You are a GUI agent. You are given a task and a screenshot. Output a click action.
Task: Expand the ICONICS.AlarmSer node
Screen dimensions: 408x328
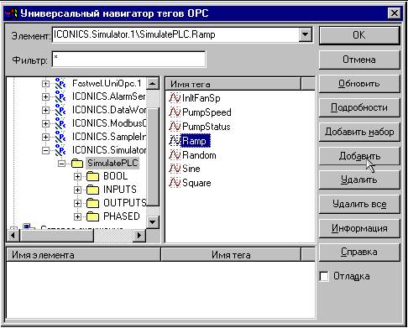click(45, 97)
